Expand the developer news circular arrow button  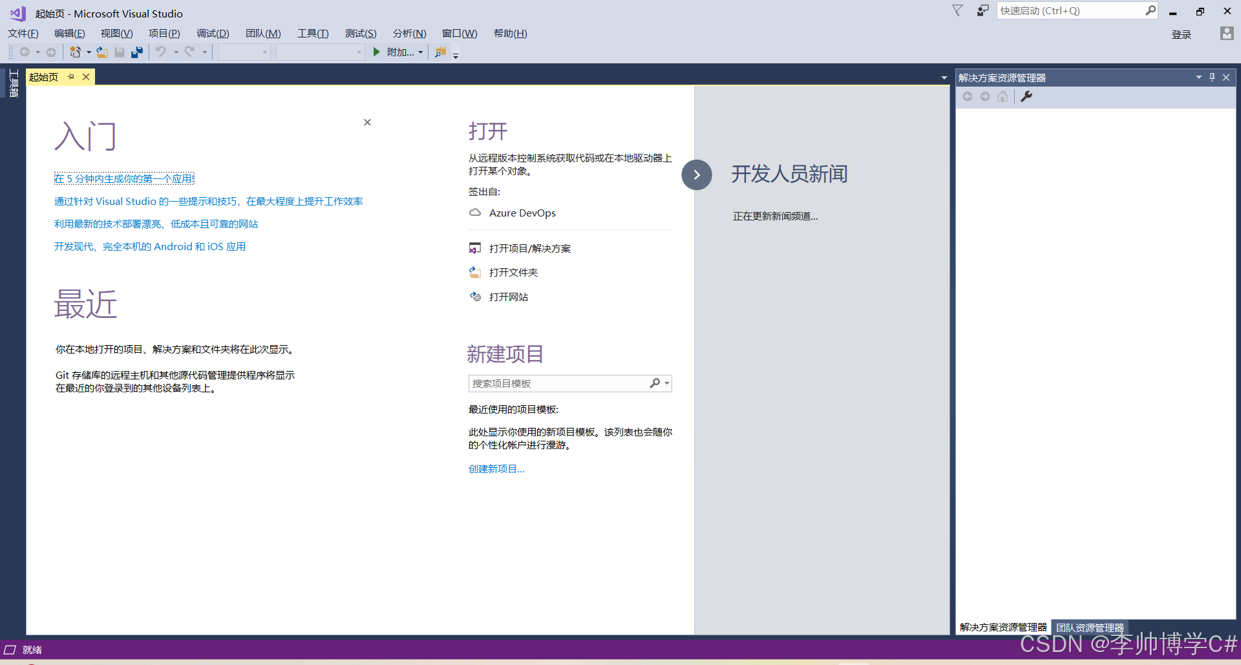[697, 174]
